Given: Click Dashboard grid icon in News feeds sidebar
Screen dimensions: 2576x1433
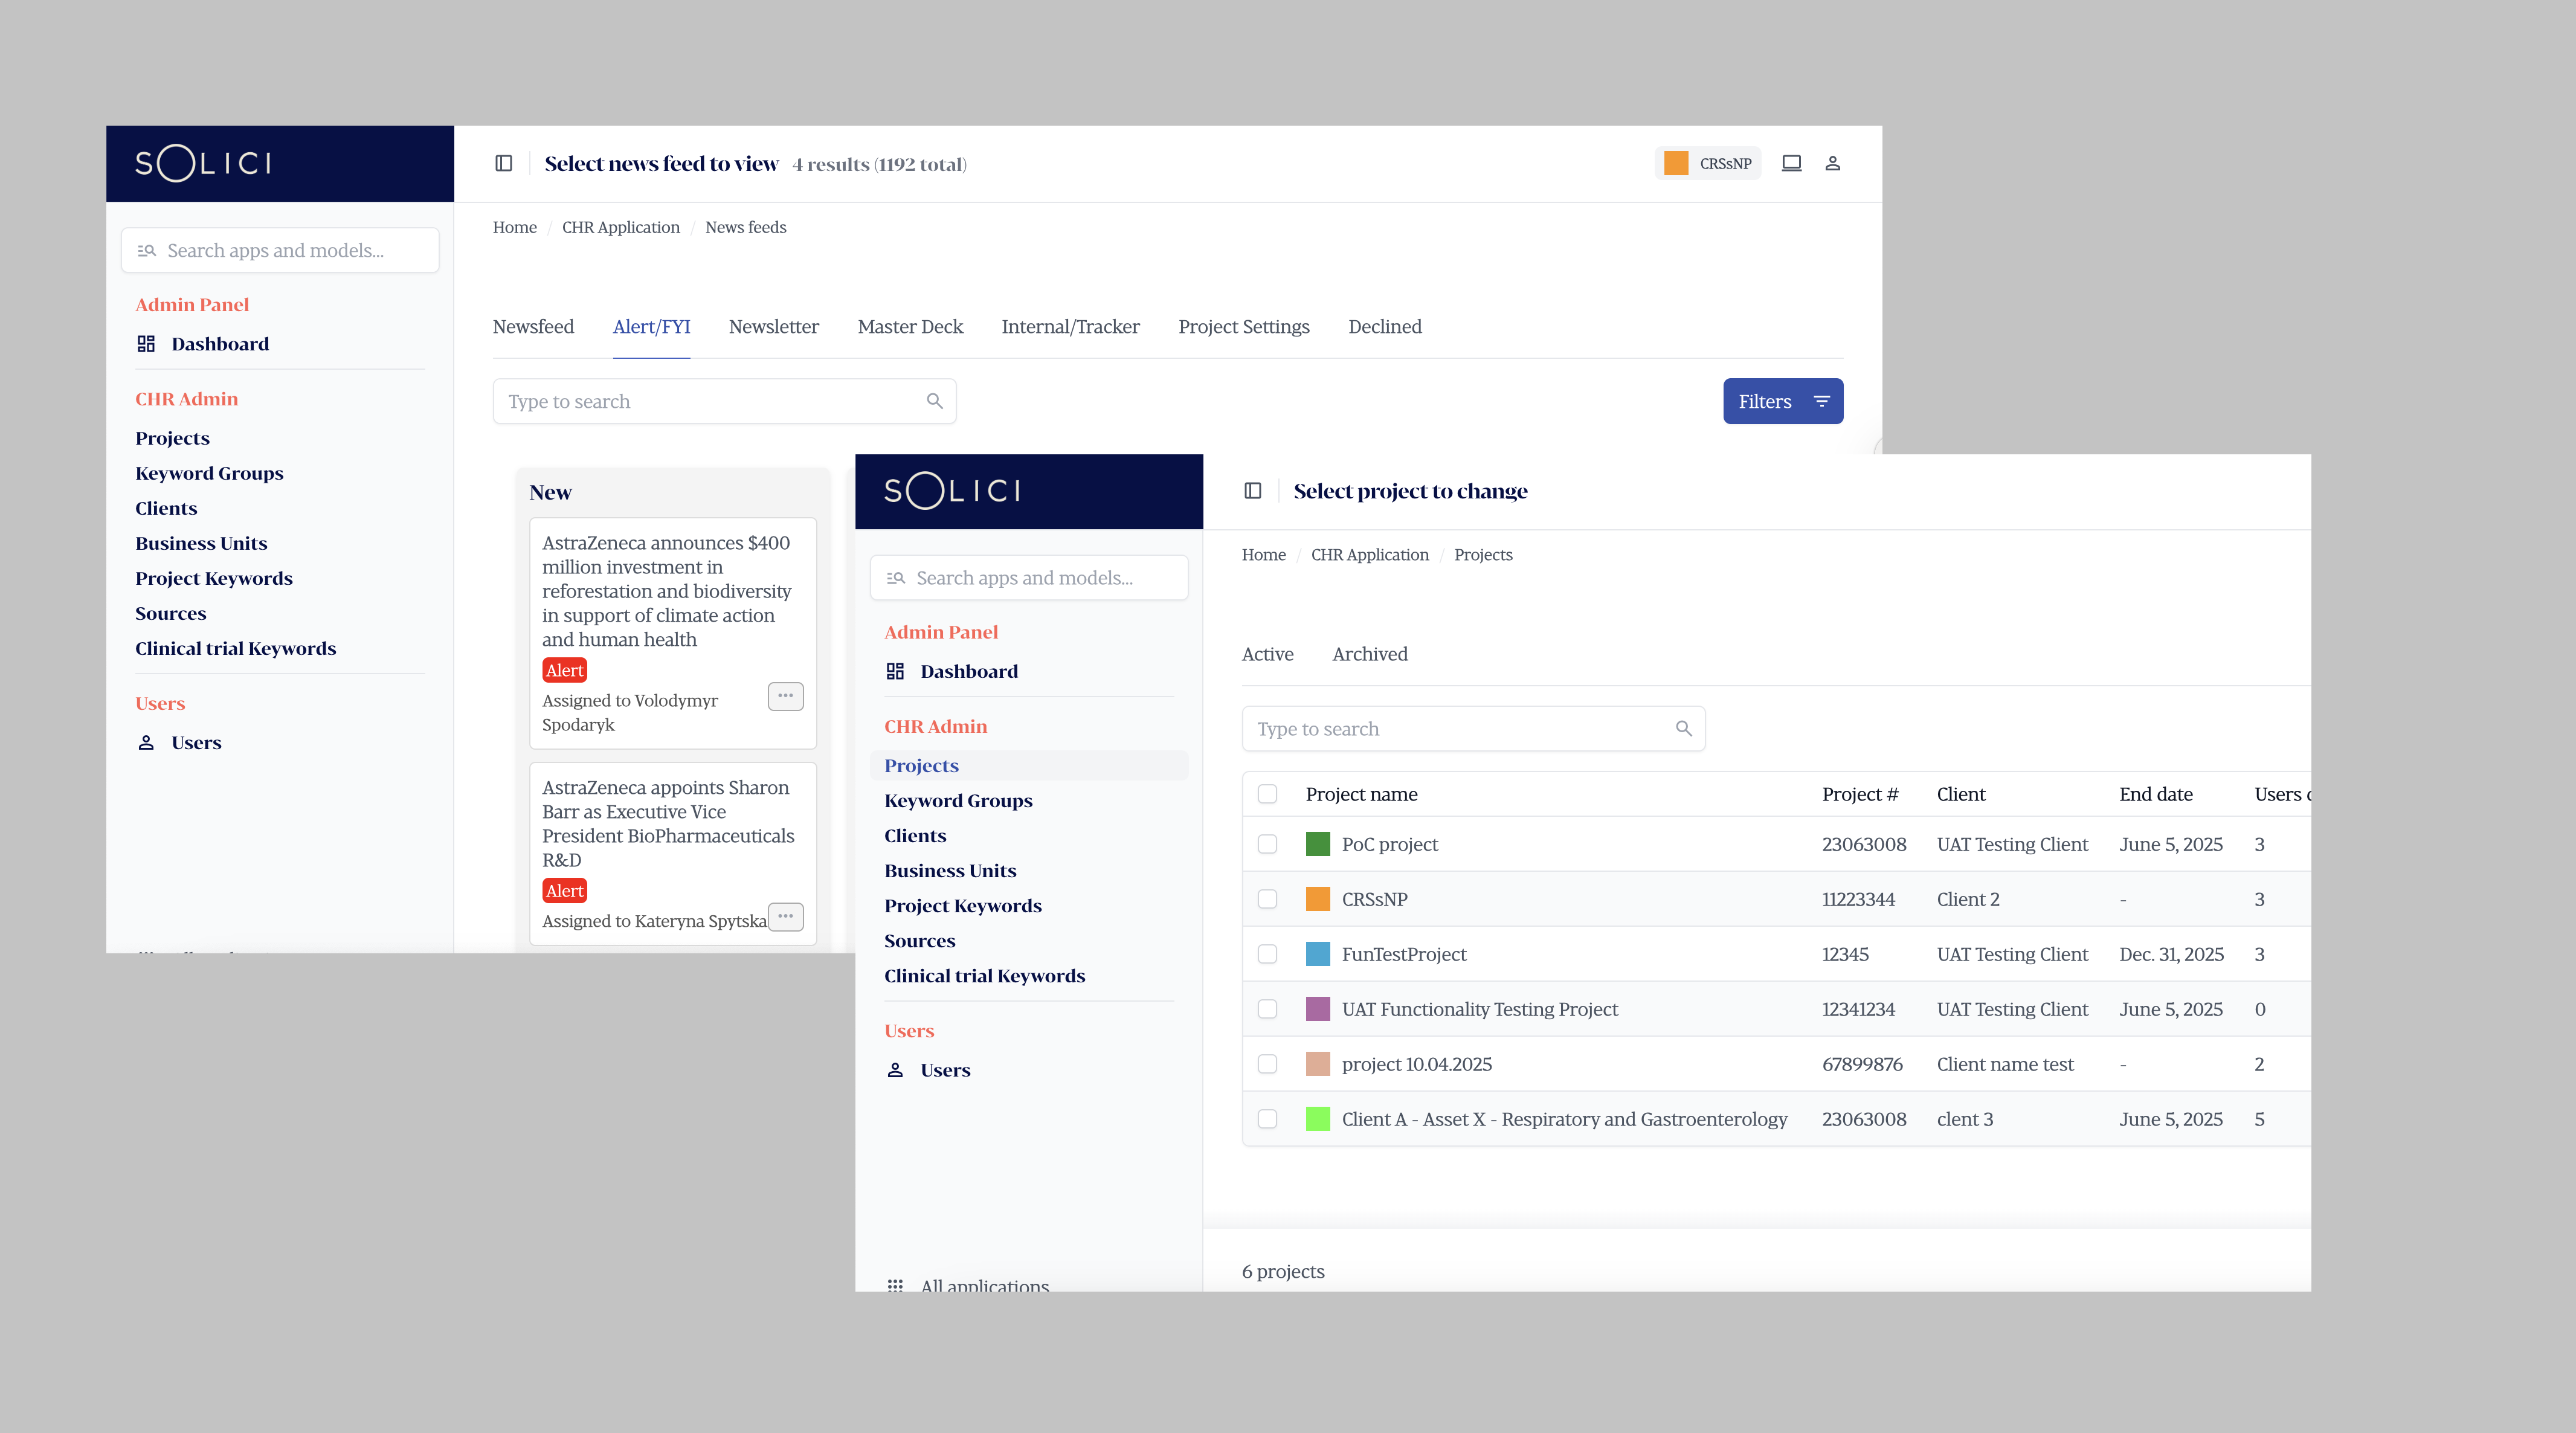Looking at the screenshot, I should (x=146, y=344).
